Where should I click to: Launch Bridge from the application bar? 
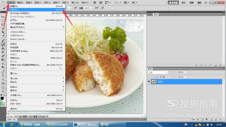95,2
